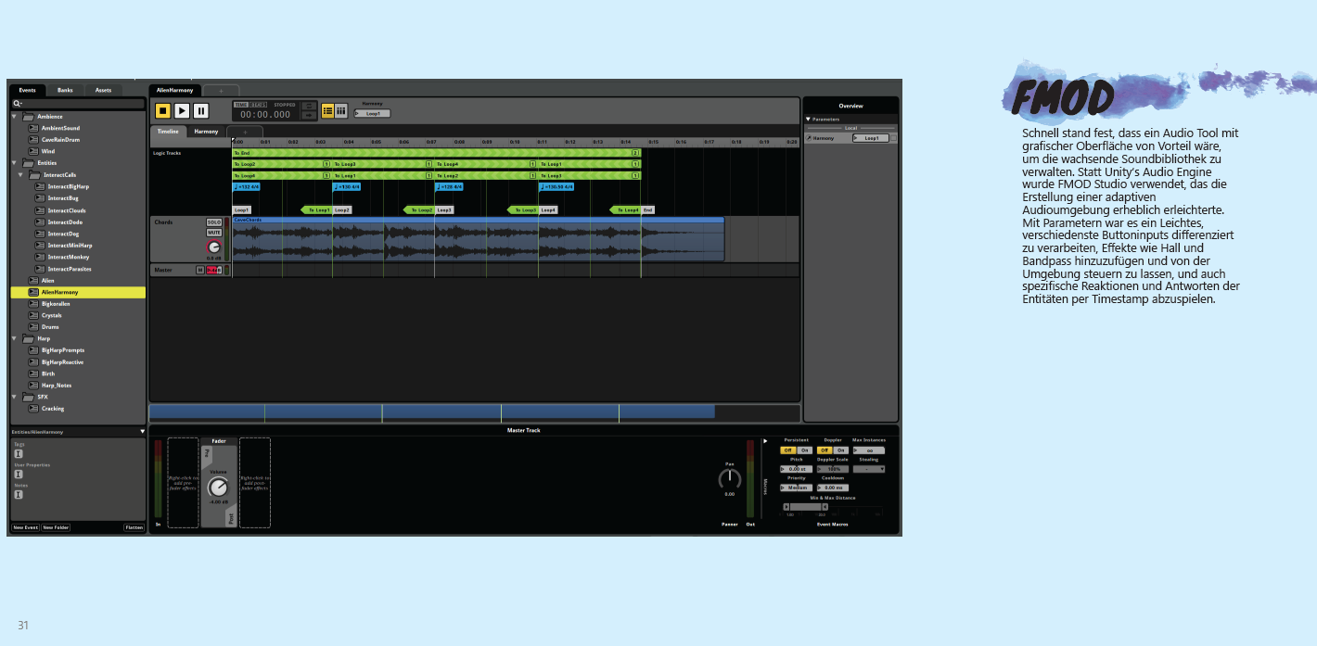Select the InteractBug event icon
Image resolution: width=1317 pixels, height=646 pixels.
click(x=40, y=198)
